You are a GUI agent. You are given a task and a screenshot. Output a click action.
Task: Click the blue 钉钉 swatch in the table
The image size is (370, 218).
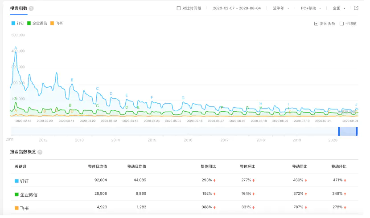(x=16, y=181)
